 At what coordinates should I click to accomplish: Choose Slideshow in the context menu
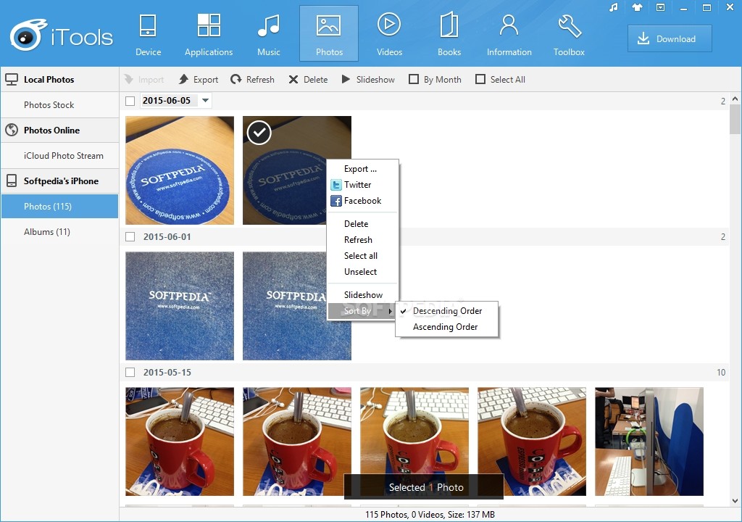click(x=363, y=295)
